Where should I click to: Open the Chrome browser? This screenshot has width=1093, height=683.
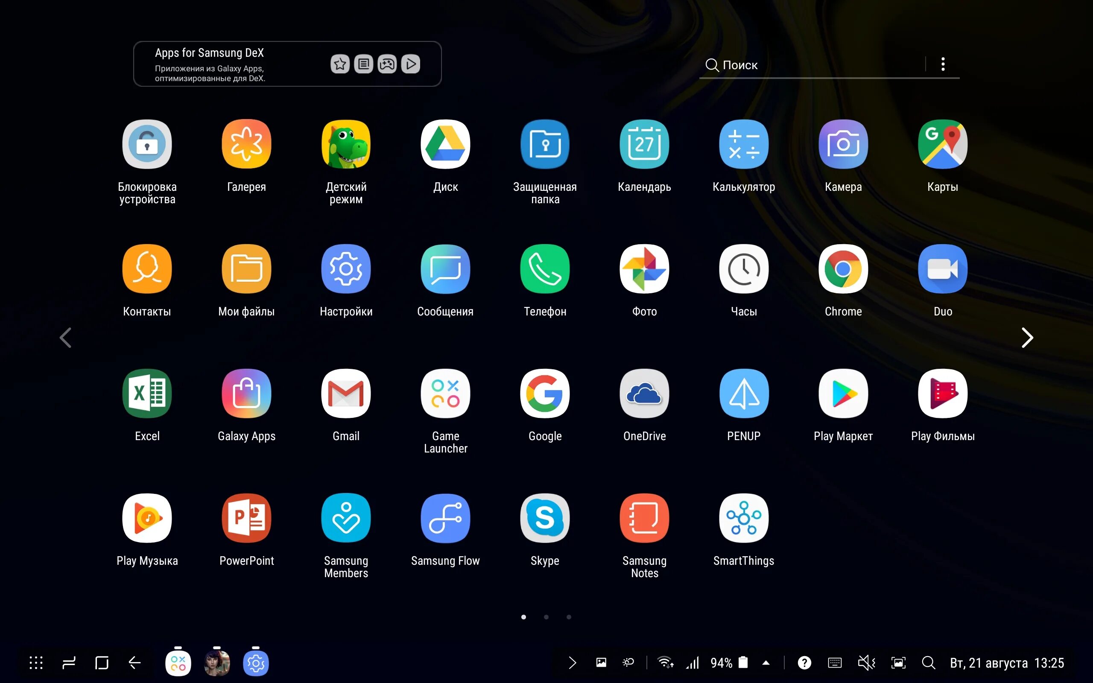(843, 269)
